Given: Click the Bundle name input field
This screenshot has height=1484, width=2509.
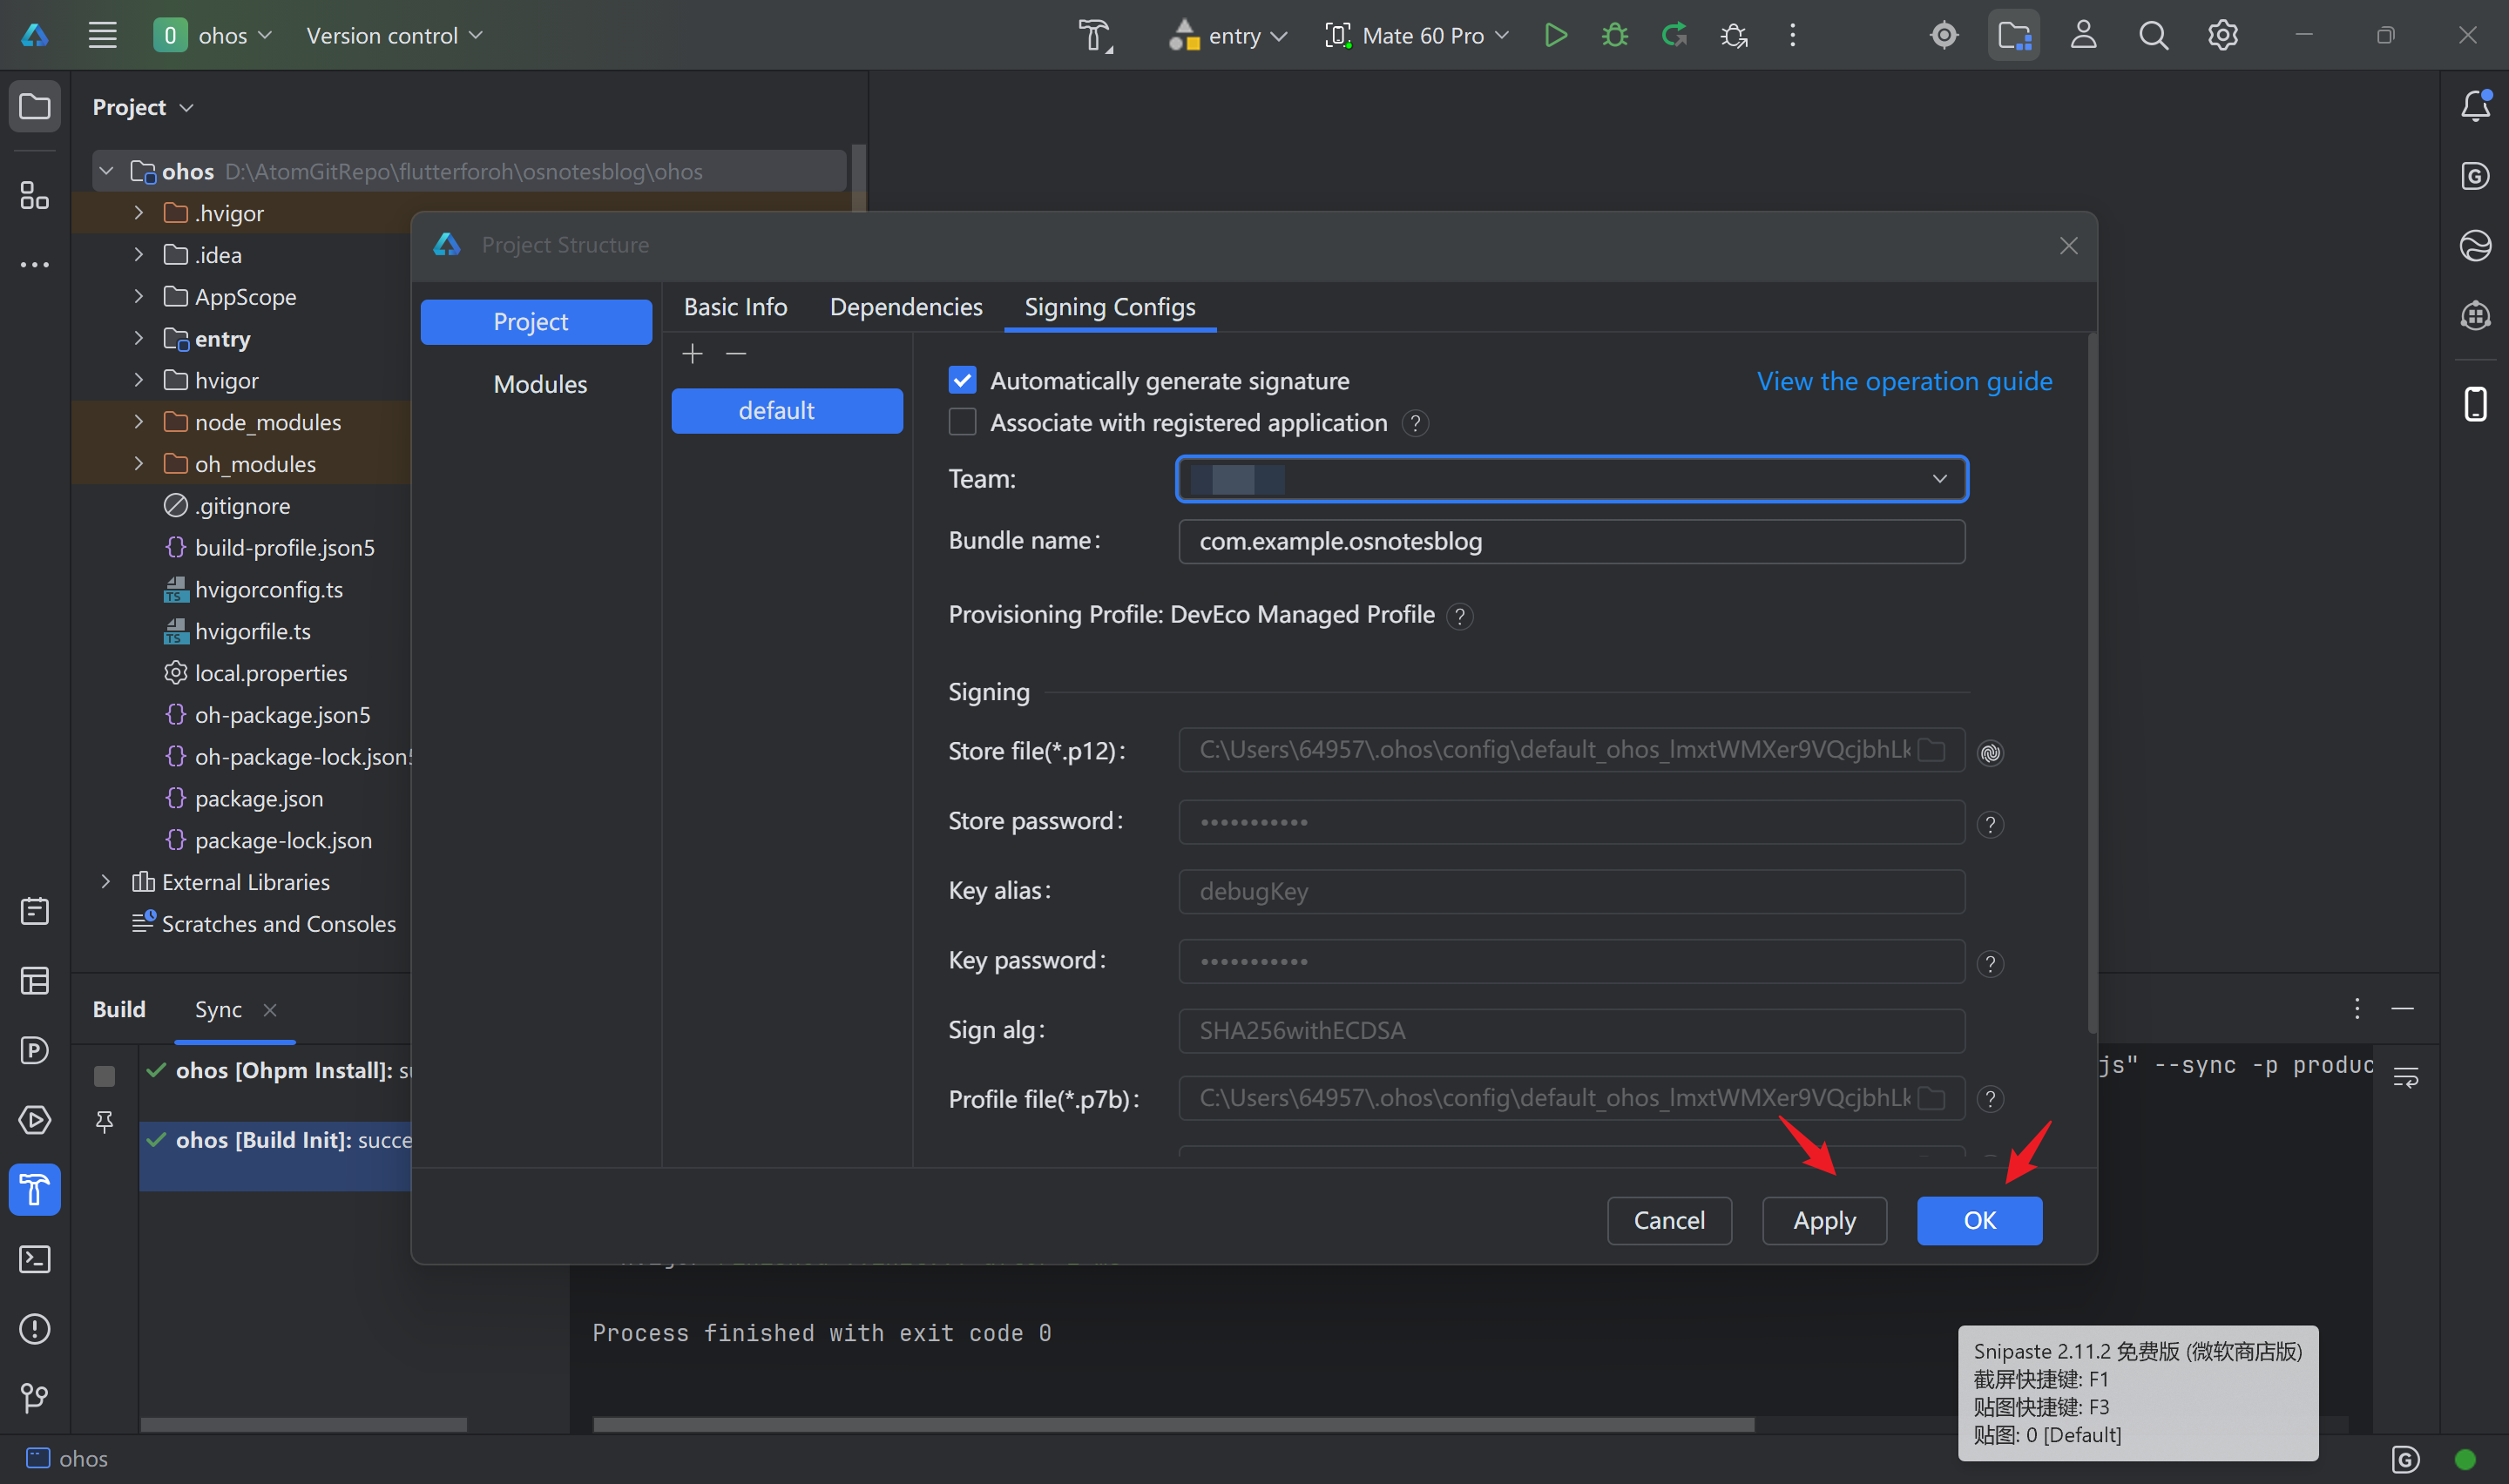Looking at the screenshot, I should (x=1571, y=541).
